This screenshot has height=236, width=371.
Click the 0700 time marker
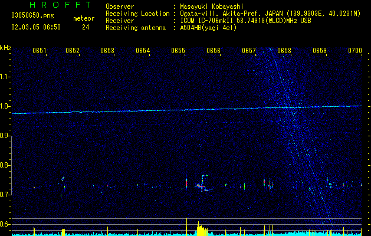355,51
